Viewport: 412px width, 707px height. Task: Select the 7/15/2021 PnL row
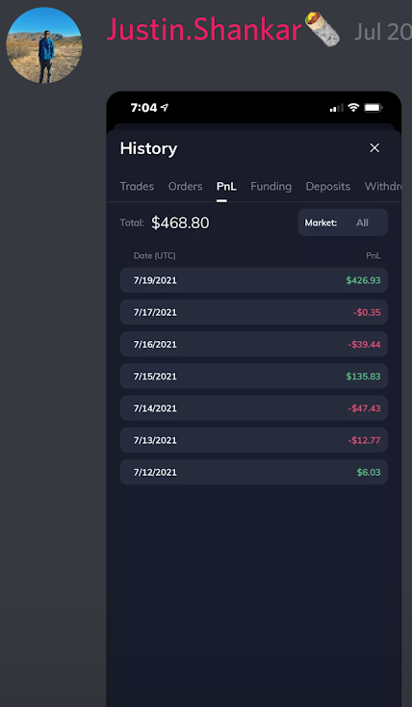point(254,376)
